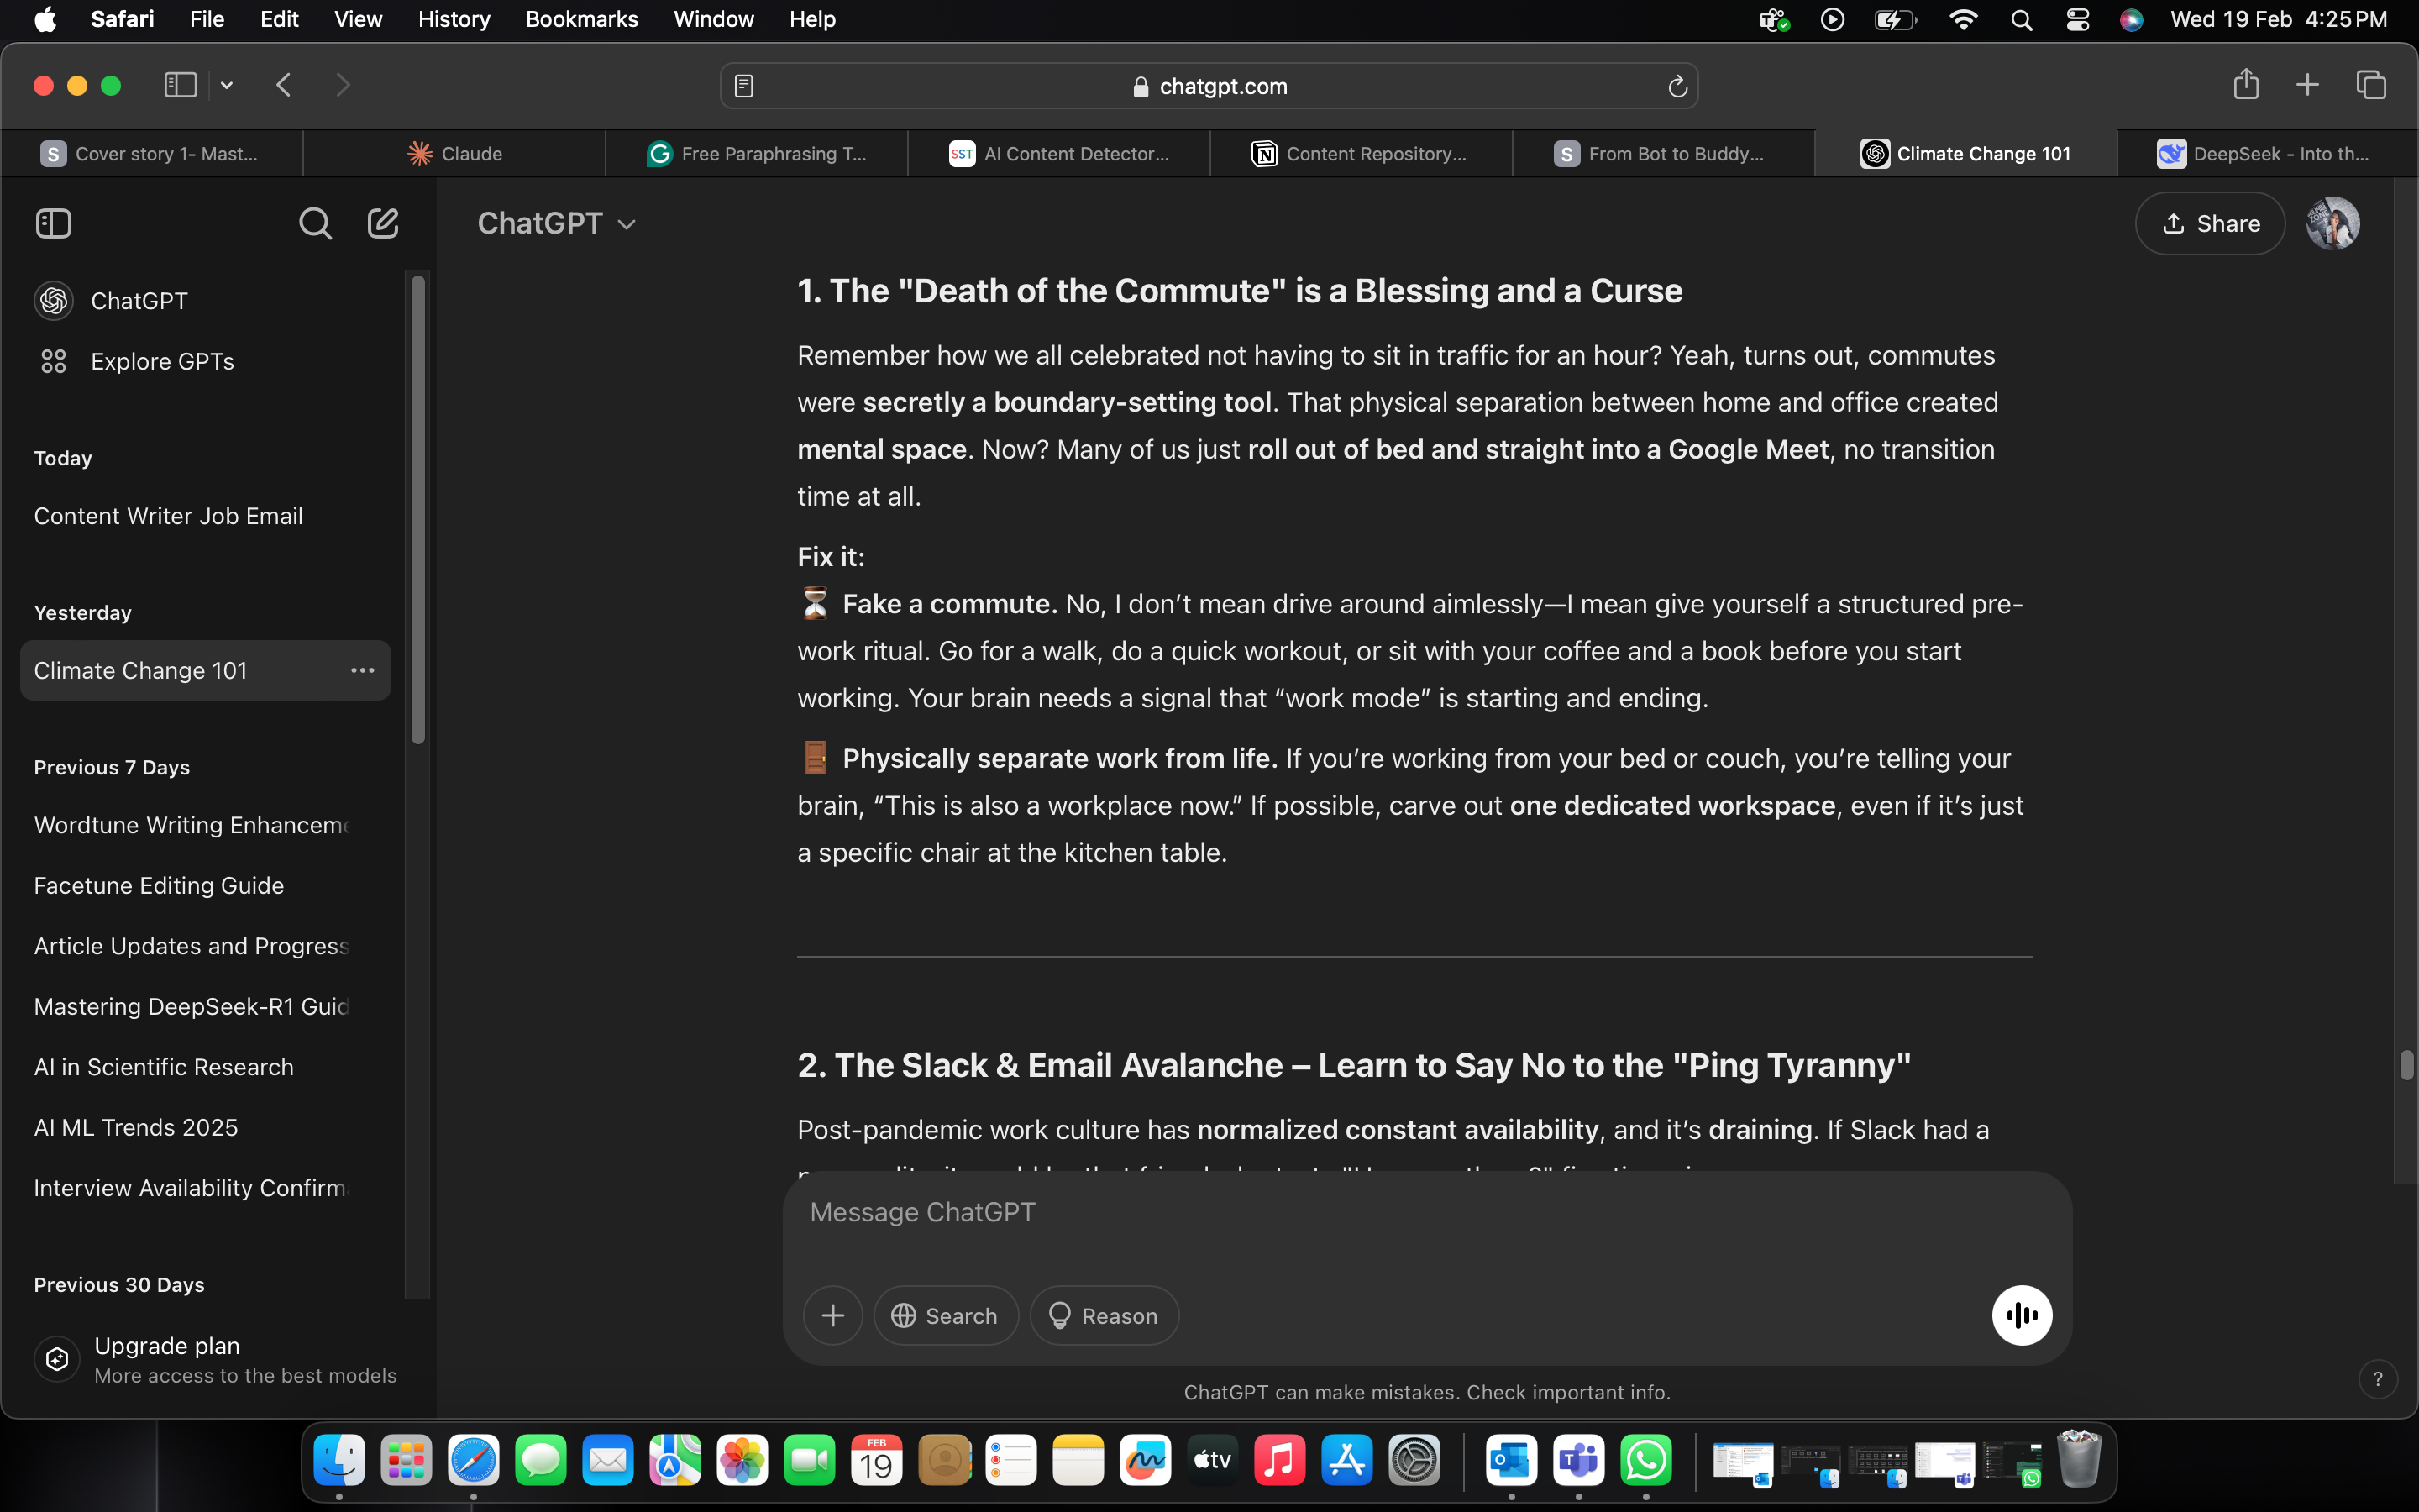Open the Safari History menu
This screenshot has width=2419, height=1512.
pyautogui.click(x=454, y=20)
